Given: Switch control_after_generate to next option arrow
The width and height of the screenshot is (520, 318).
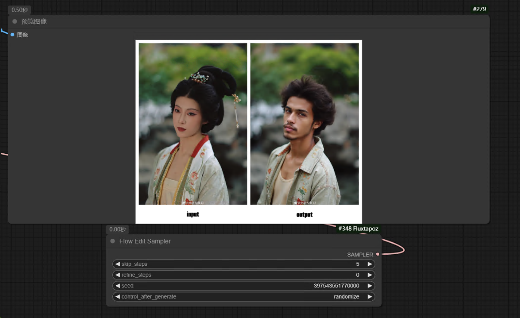Looking at the screenshot, I should pyautogui.click(x=369, y=296).
